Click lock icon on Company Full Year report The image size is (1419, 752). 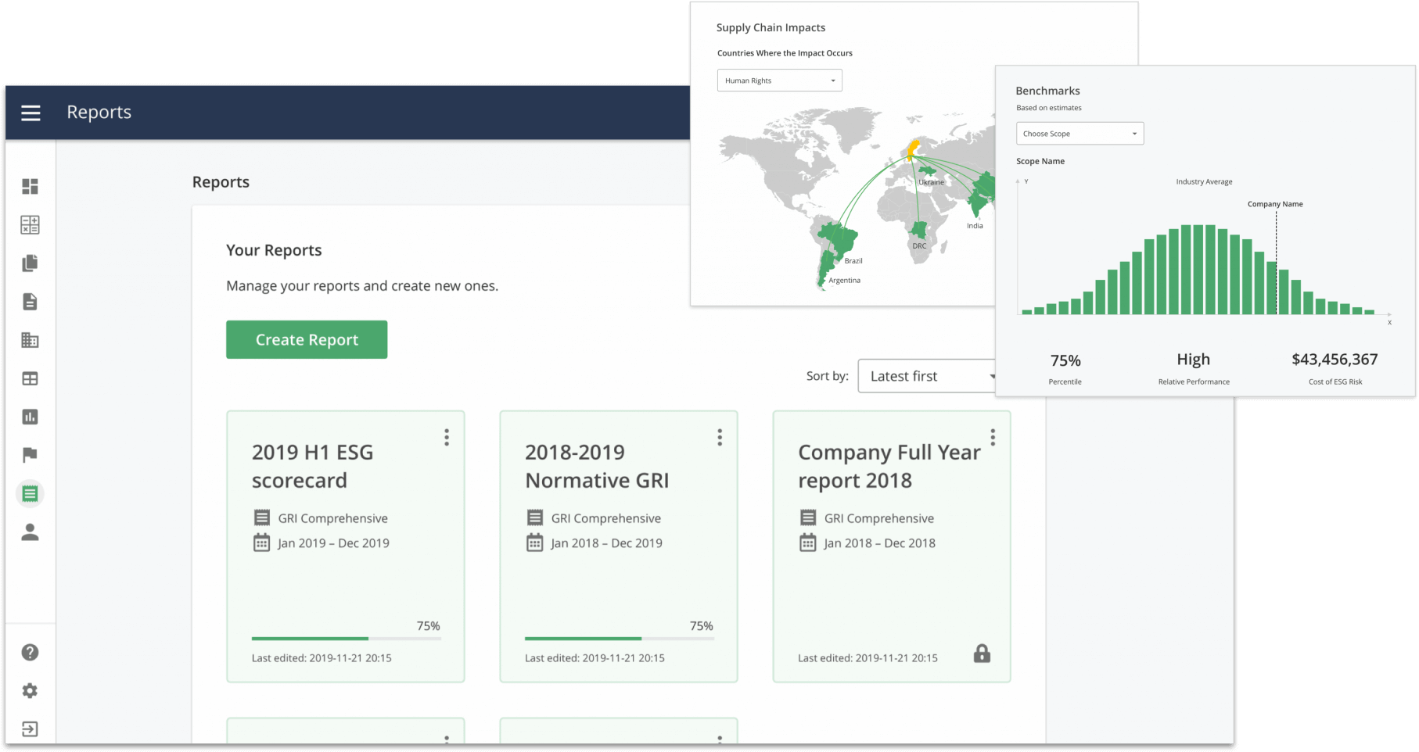[982, 654]
